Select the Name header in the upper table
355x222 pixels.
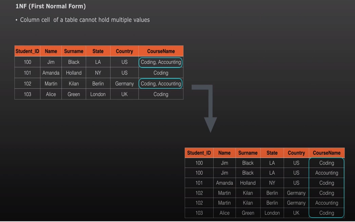pos(51,51)
